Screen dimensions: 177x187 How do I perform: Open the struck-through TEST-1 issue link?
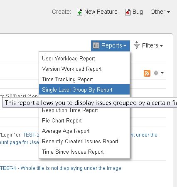[x=8, y=168]
